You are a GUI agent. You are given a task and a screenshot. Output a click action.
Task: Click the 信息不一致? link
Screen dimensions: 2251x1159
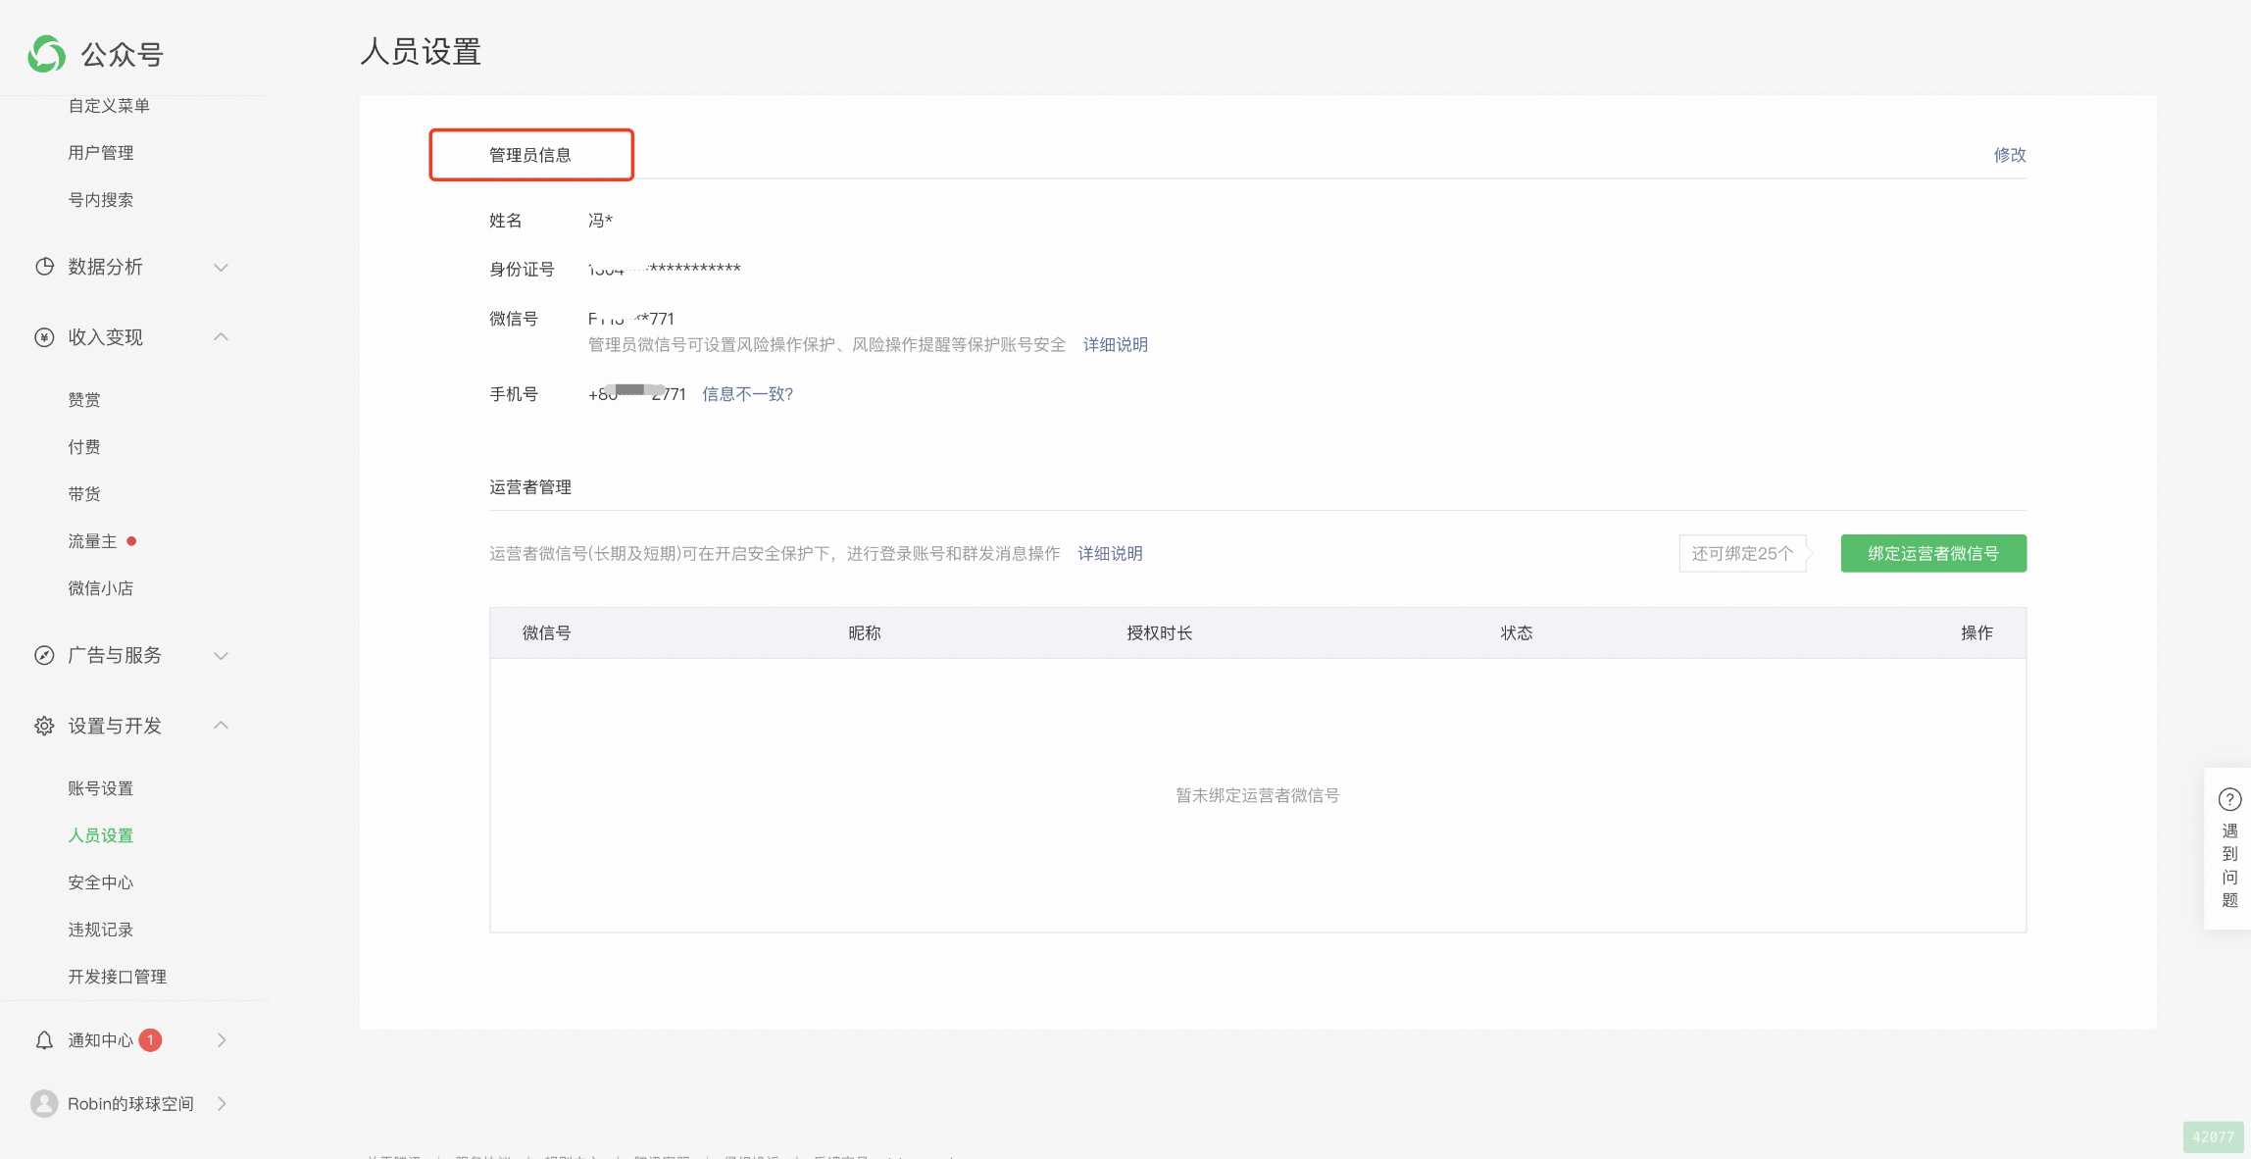747,394
